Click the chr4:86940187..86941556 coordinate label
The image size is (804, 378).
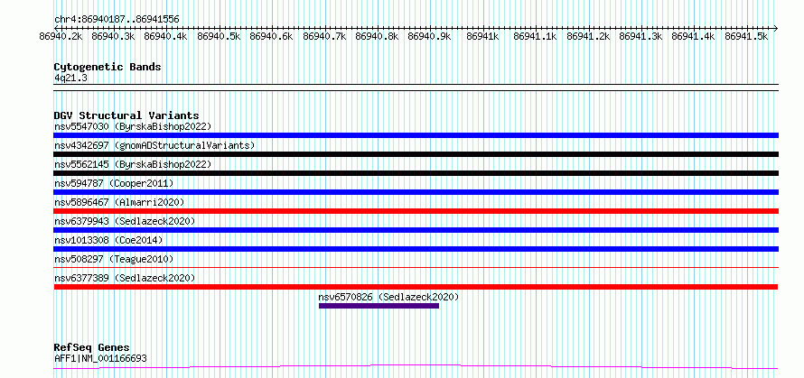(117, 20)
